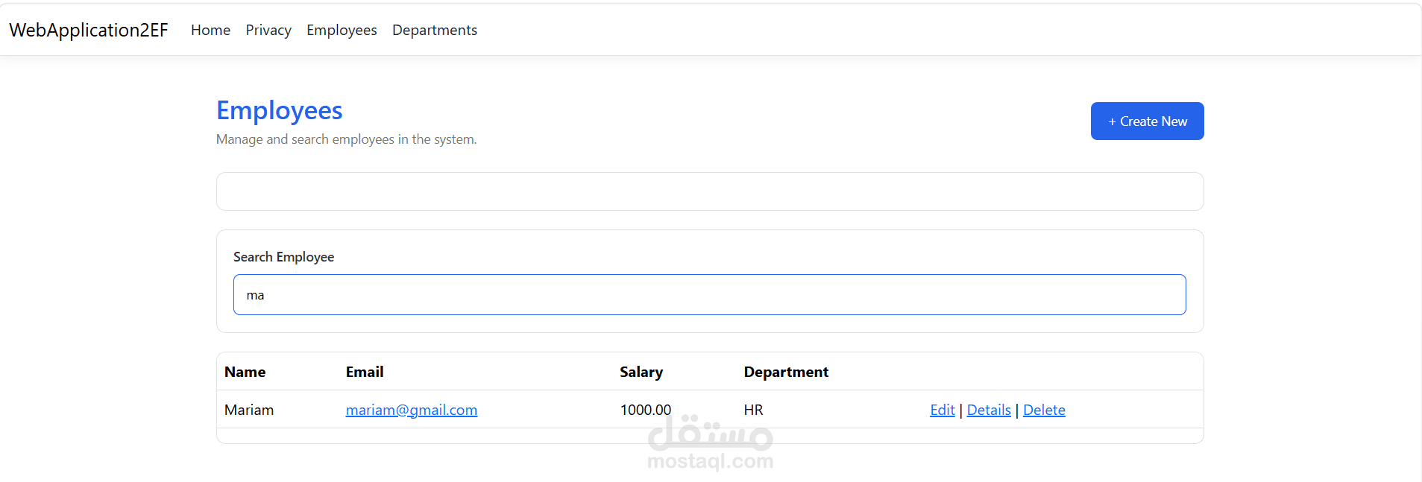Click the WebApplication2EF brand logo text

[89, 30]
